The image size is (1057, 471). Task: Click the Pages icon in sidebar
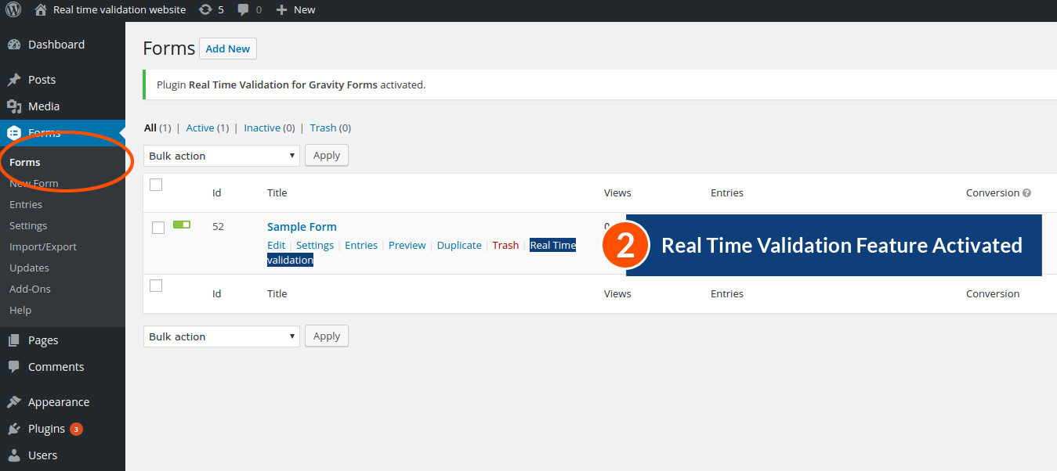pos(14,340)
